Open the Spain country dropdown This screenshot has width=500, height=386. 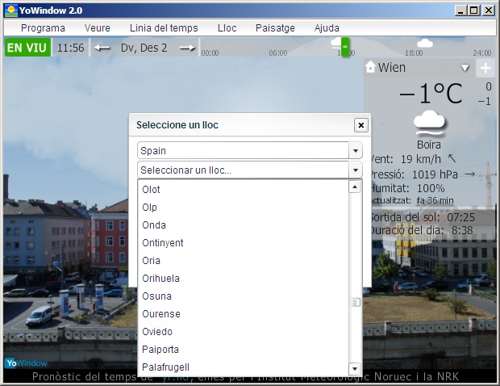356,151
